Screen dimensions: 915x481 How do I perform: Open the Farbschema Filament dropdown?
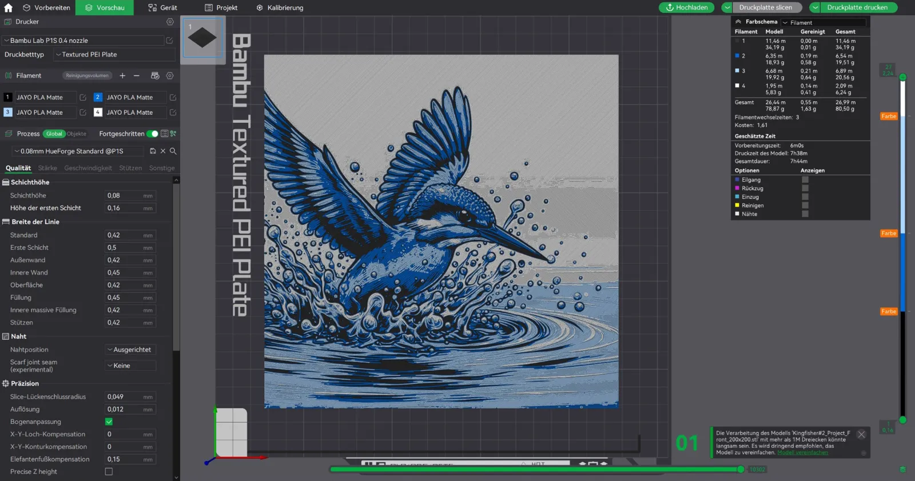click(823, 22)
